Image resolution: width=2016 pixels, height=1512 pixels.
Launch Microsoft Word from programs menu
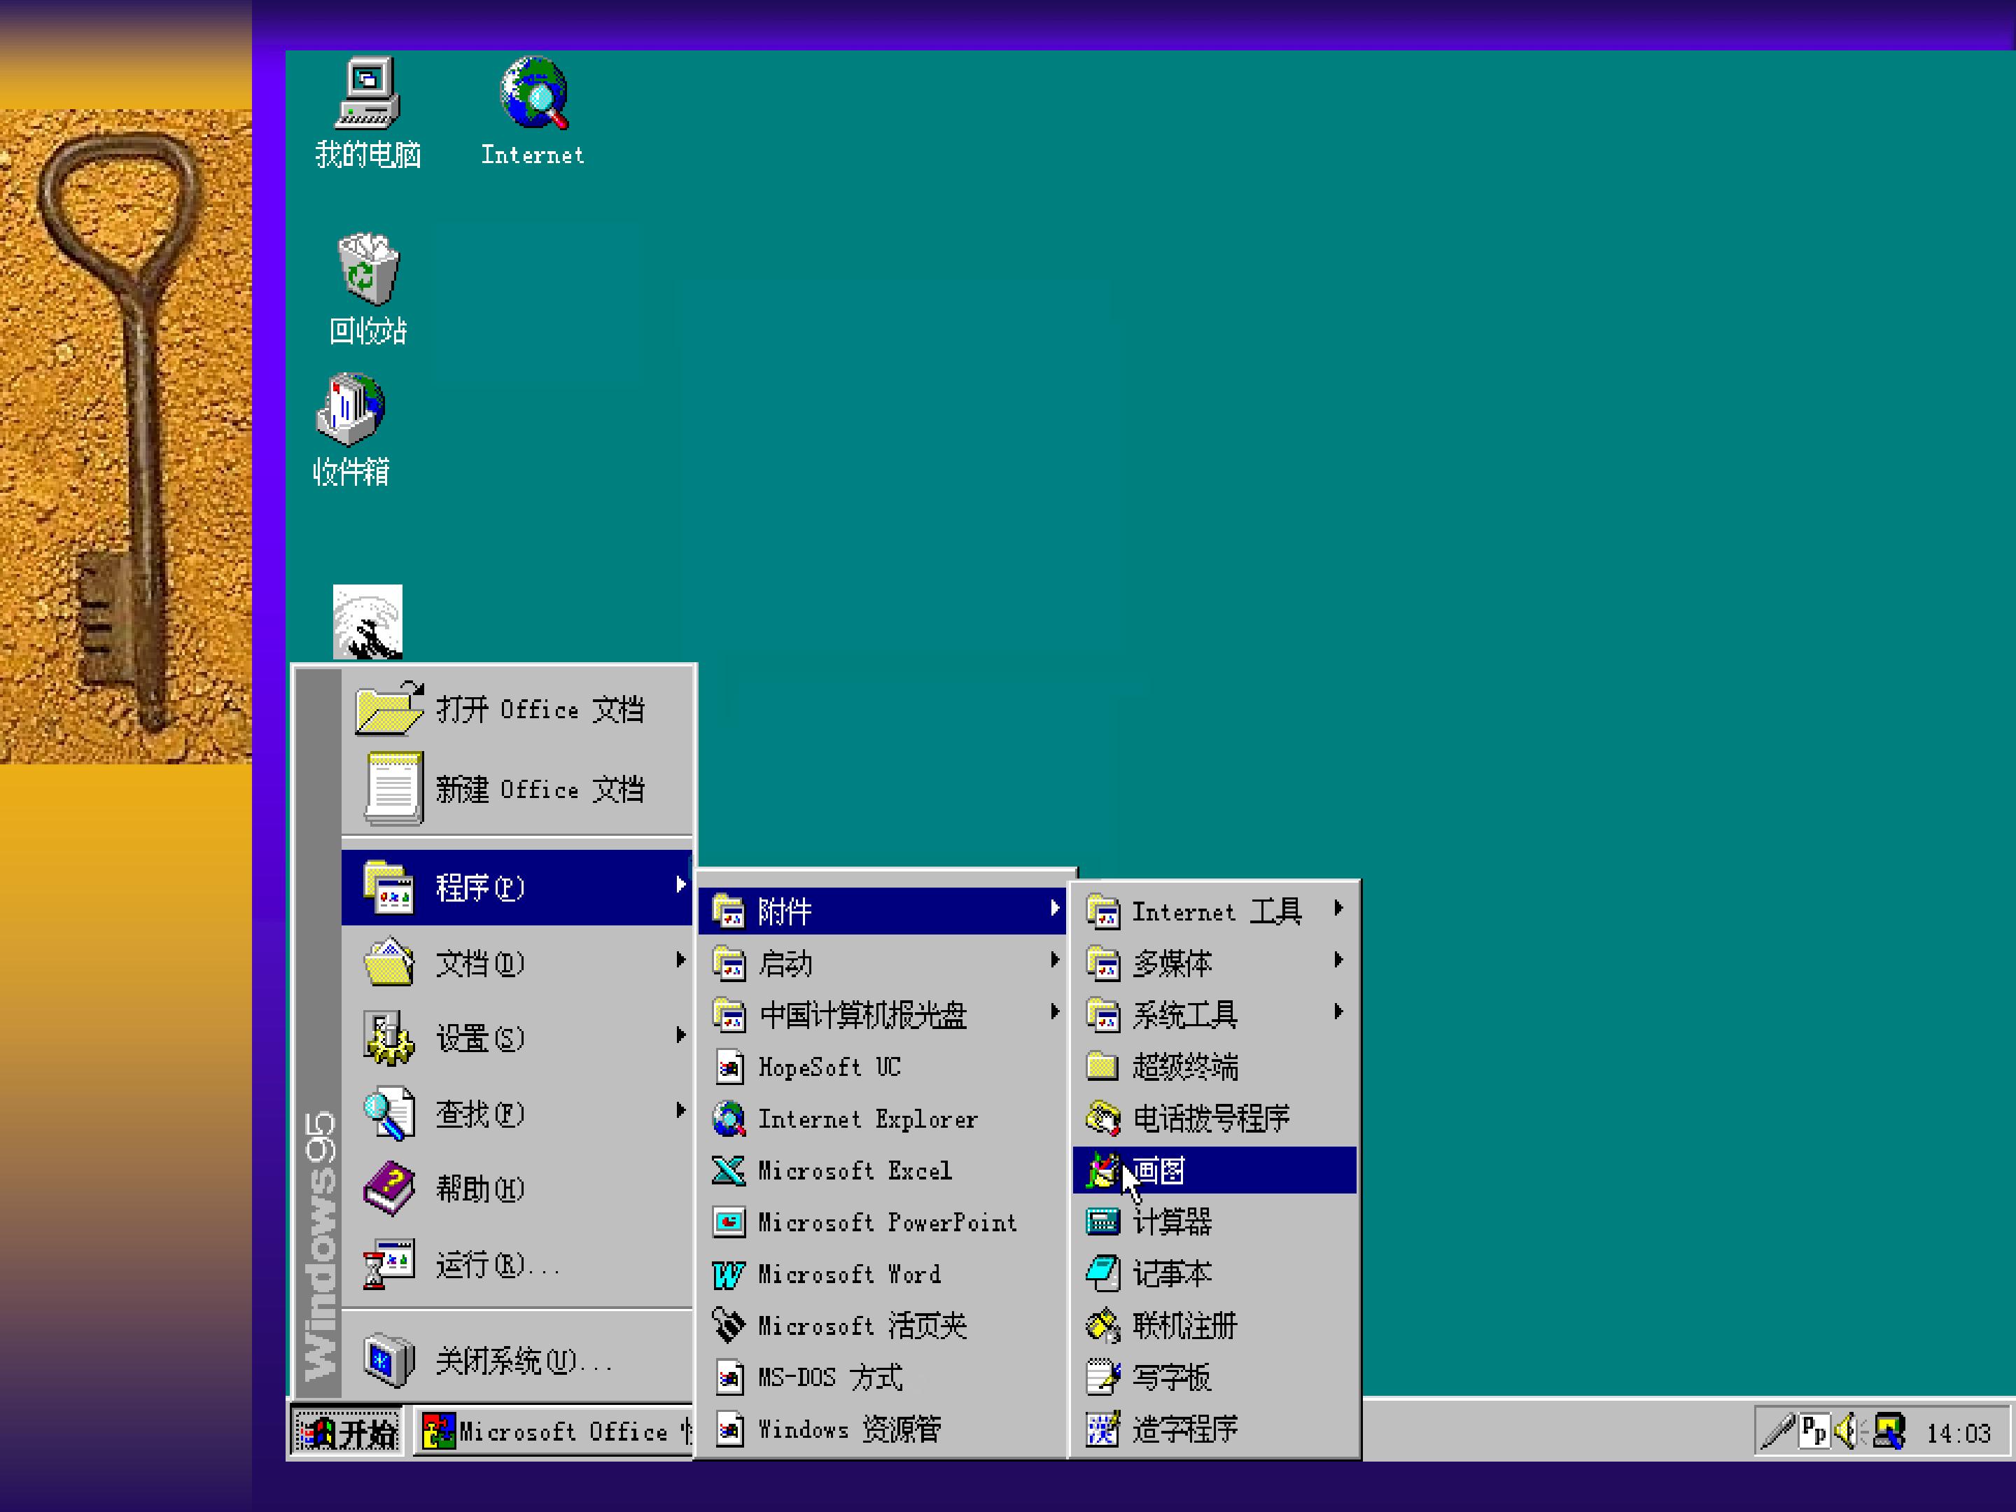(x=882, y=1274)
